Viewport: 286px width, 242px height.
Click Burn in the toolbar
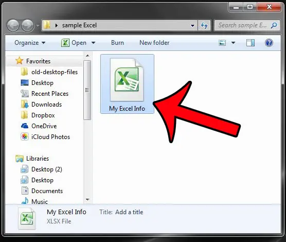(x=117, y=43)
